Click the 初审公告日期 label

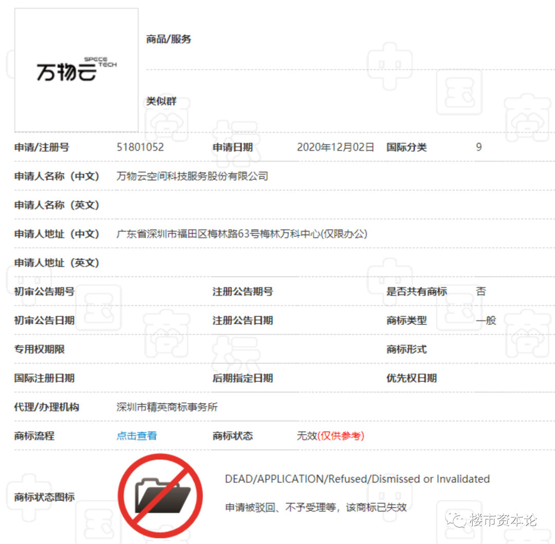click(x=44, y=321)
